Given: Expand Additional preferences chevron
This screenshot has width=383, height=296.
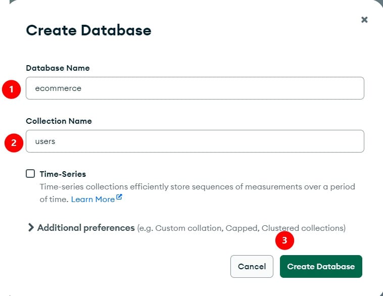Looking at the screenshot, I should [x=30, y=227].
